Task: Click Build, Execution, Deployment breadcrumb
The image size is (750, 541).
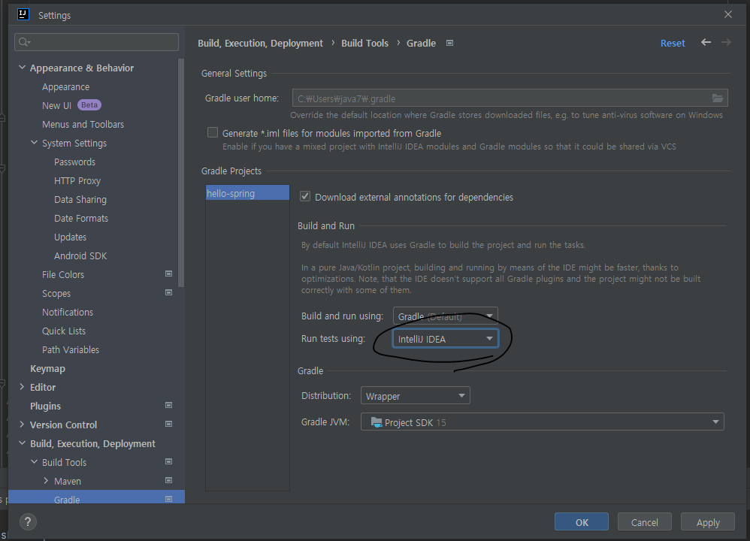Action: (260, 43)
